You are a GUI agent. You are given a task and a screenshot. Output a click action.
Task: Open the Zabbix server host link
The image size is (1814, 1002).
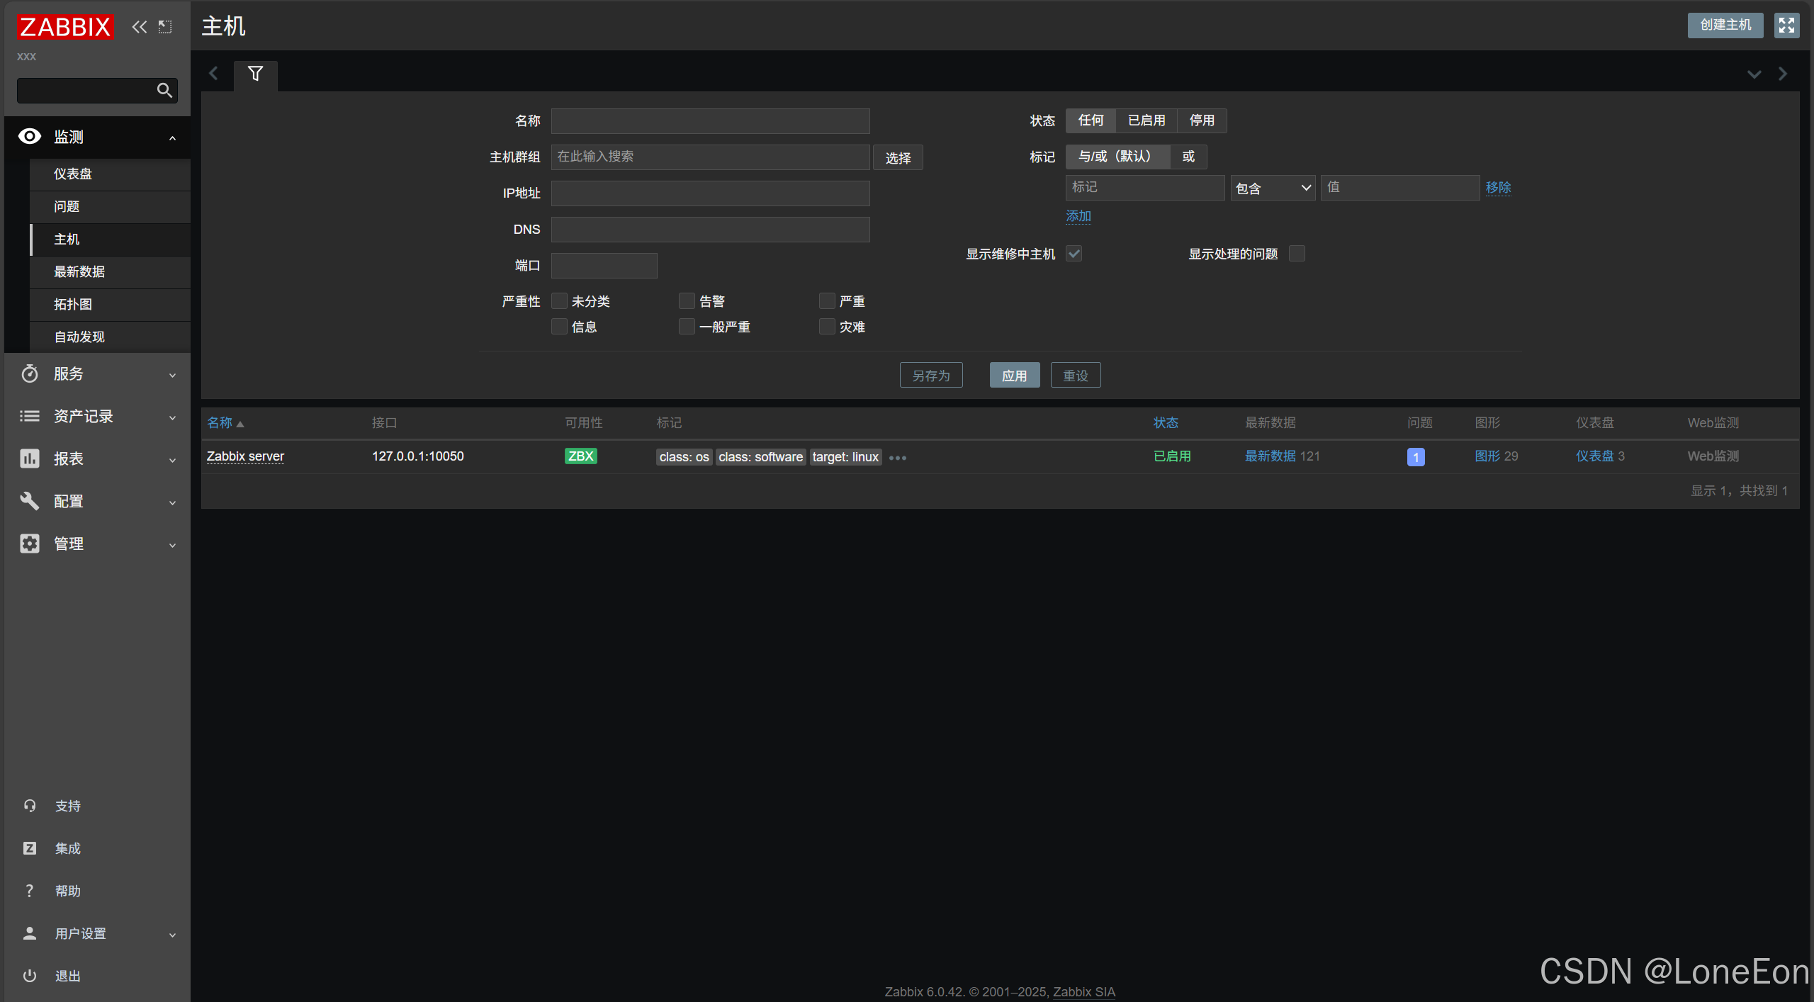coord(245,456)
